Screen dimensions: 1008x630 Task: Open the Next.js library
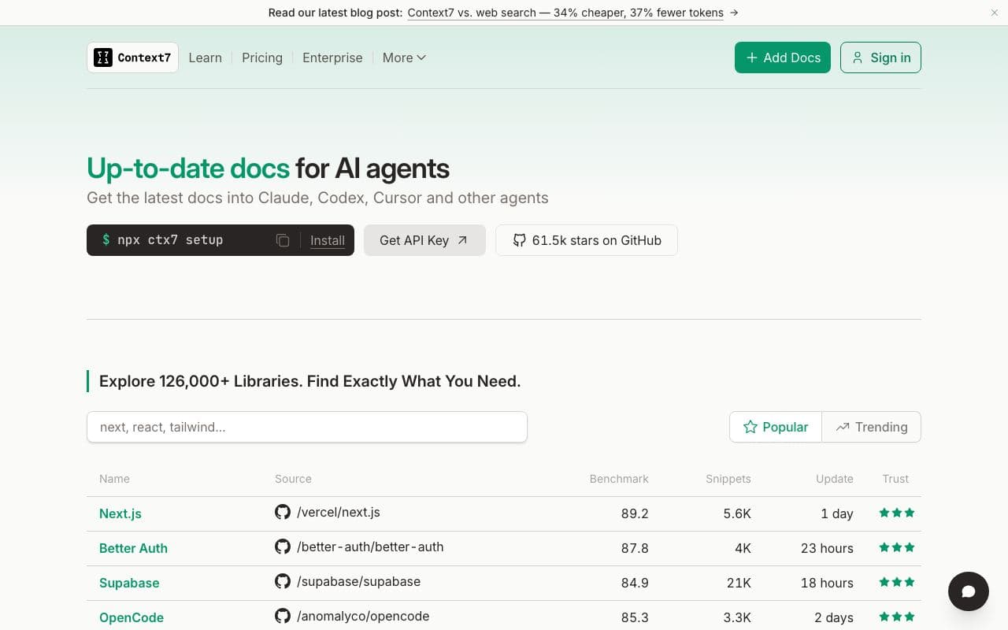point(120,513)
